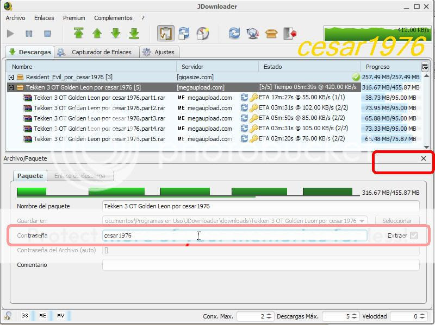Click the status bar icon beside GS
Screen dimensions: 435x325
point(8,316)
